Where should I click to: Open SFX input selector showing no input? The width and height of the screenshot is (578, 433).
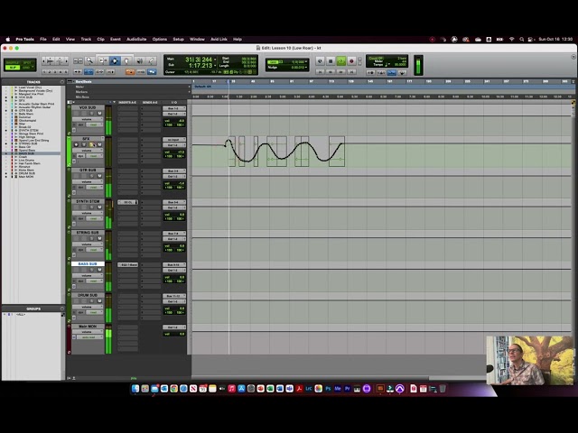click(174, 140)
